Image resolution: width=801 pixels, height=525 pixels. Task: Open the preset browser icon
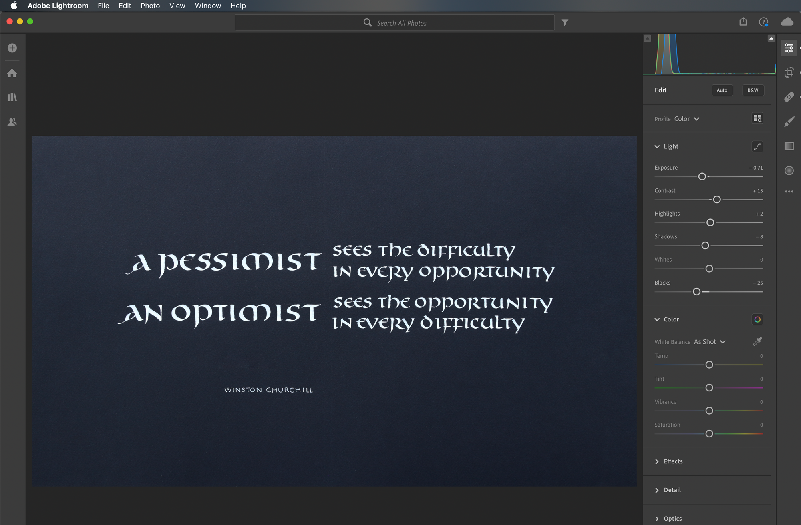pos(757,118)
